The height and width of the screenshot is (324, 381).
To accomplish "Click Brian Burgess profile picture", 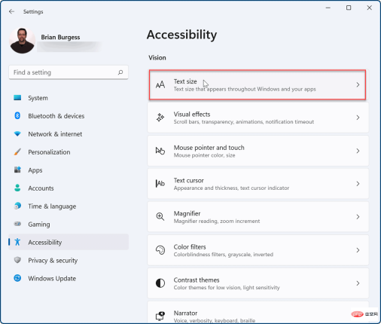I will pos(22,41).
